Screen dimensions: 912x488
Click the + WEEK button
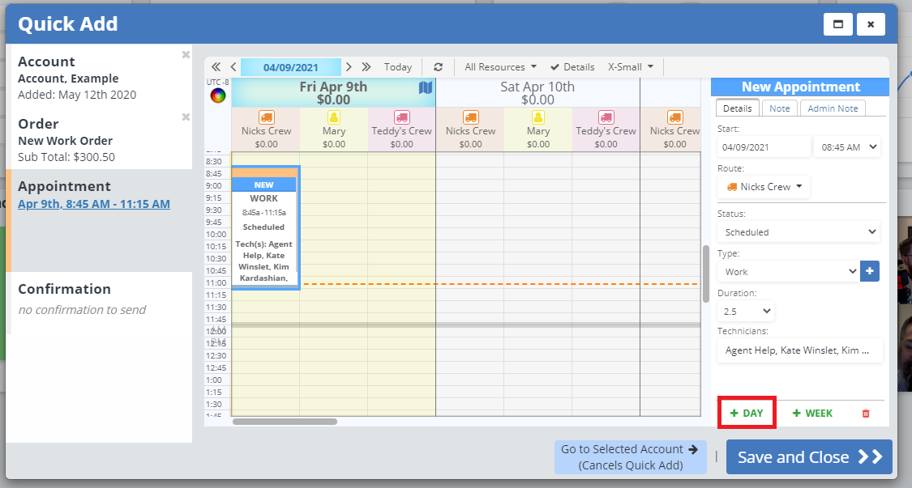[812, 414]
